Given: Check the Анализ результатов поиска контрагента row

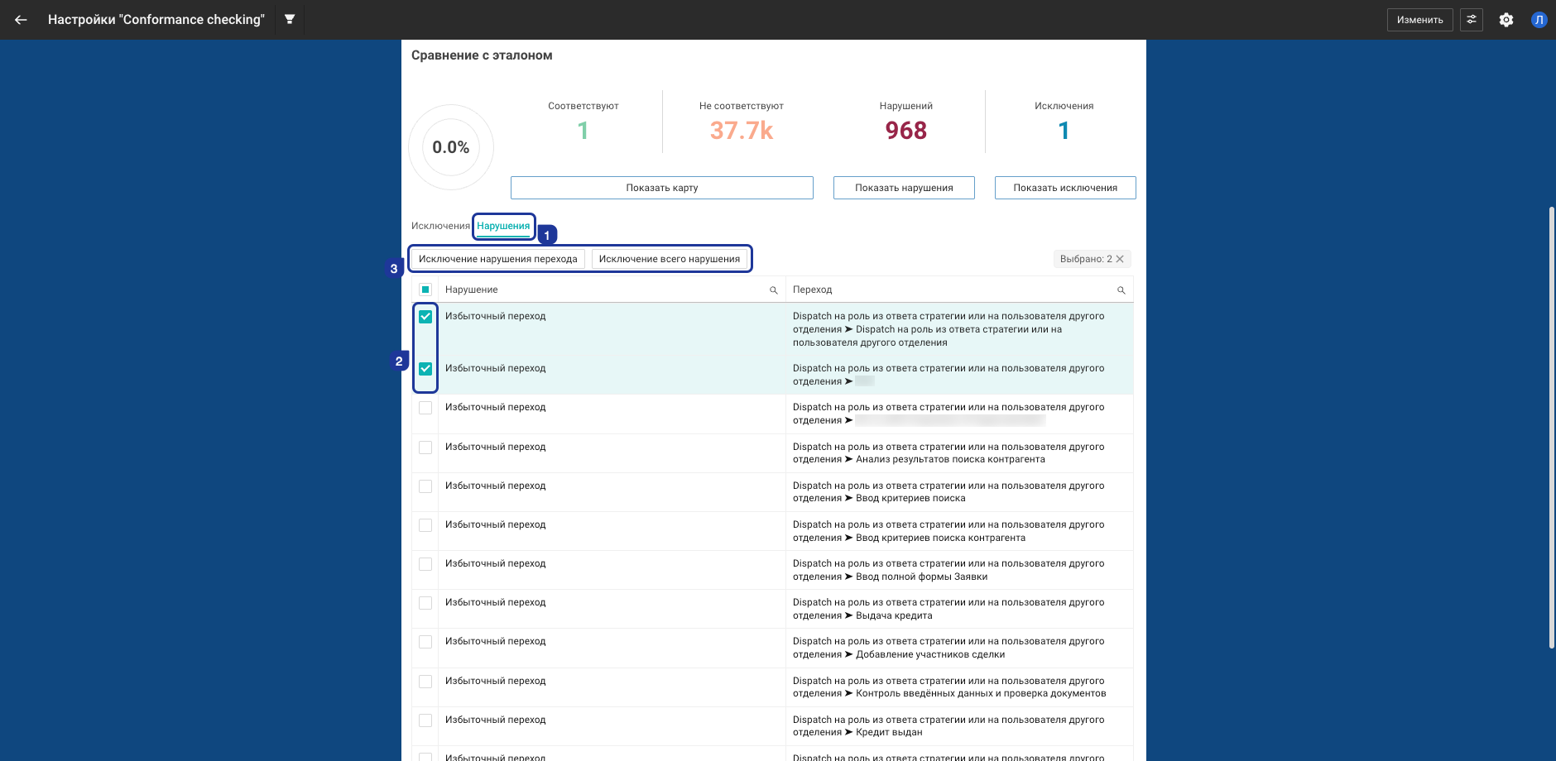Looking at the screenshot, I should pos(425,448).
